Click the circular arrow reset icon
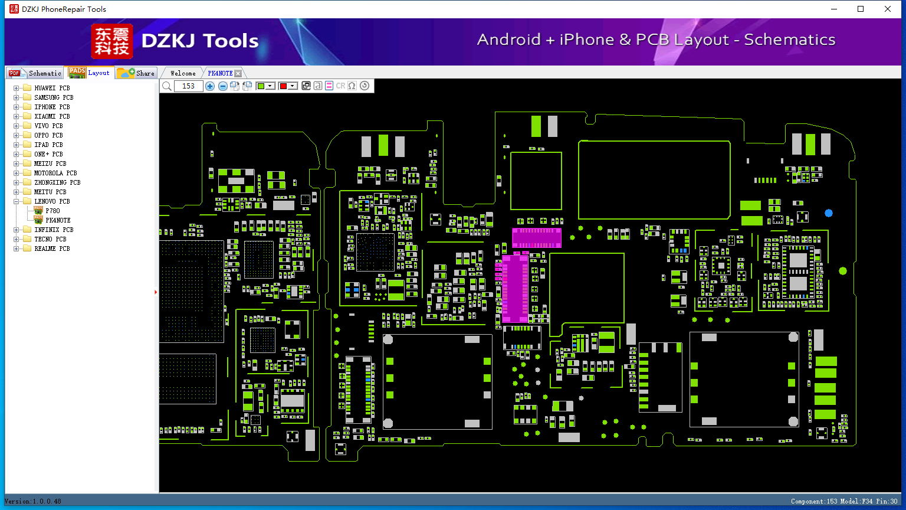 [x=365, y=86]
